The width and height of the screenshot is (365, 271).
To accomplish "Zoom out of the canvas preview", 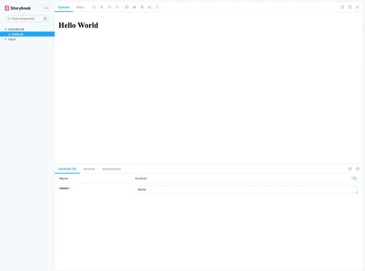I will 109,7.
